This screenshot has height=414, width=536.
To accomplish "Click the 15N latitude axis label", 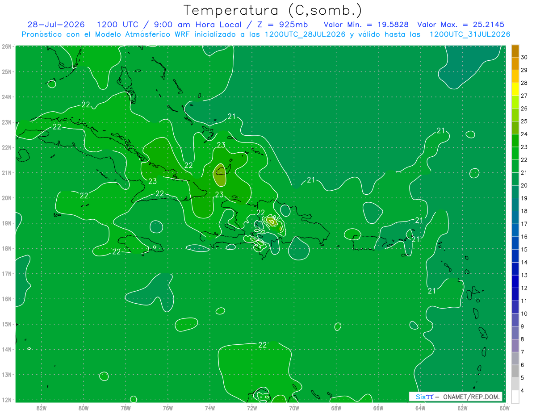I will click(x=6, y=324).
